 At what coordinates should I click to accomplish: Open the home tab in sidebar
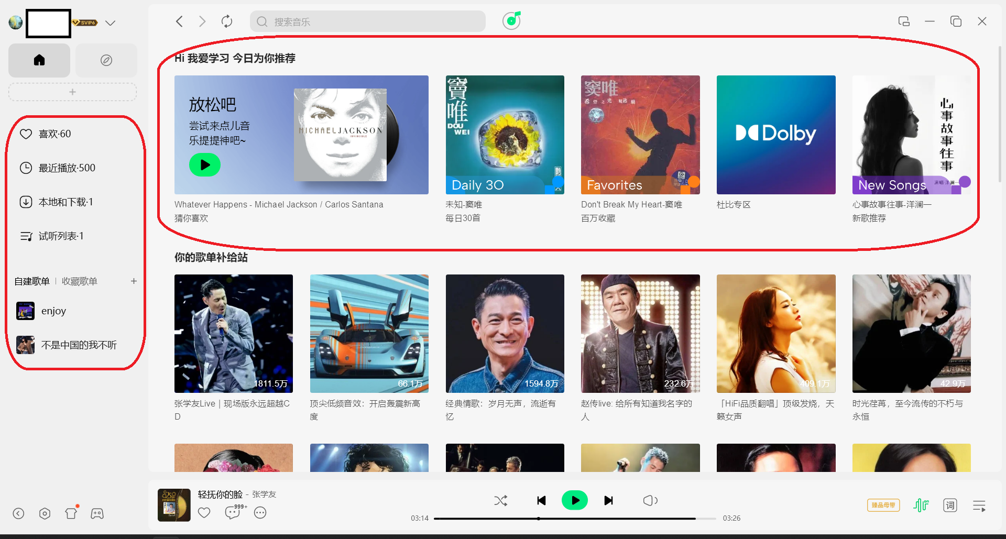(39, 60)
